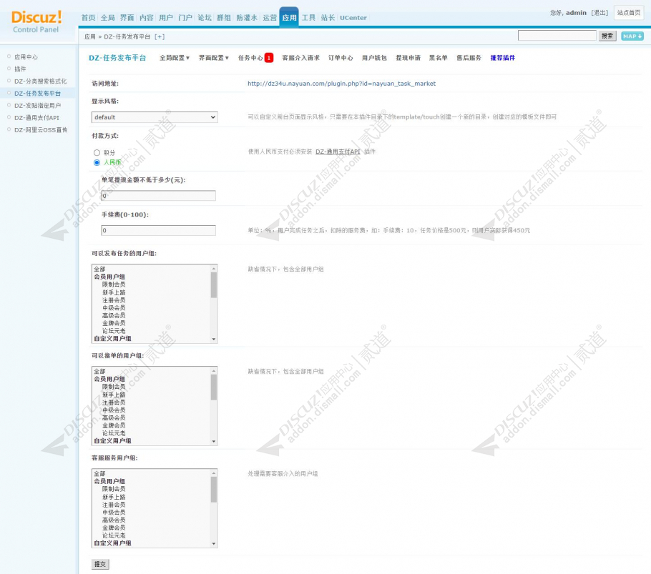Click the 搜索 search button
651x574 pixels.
(x=607, y=36)
